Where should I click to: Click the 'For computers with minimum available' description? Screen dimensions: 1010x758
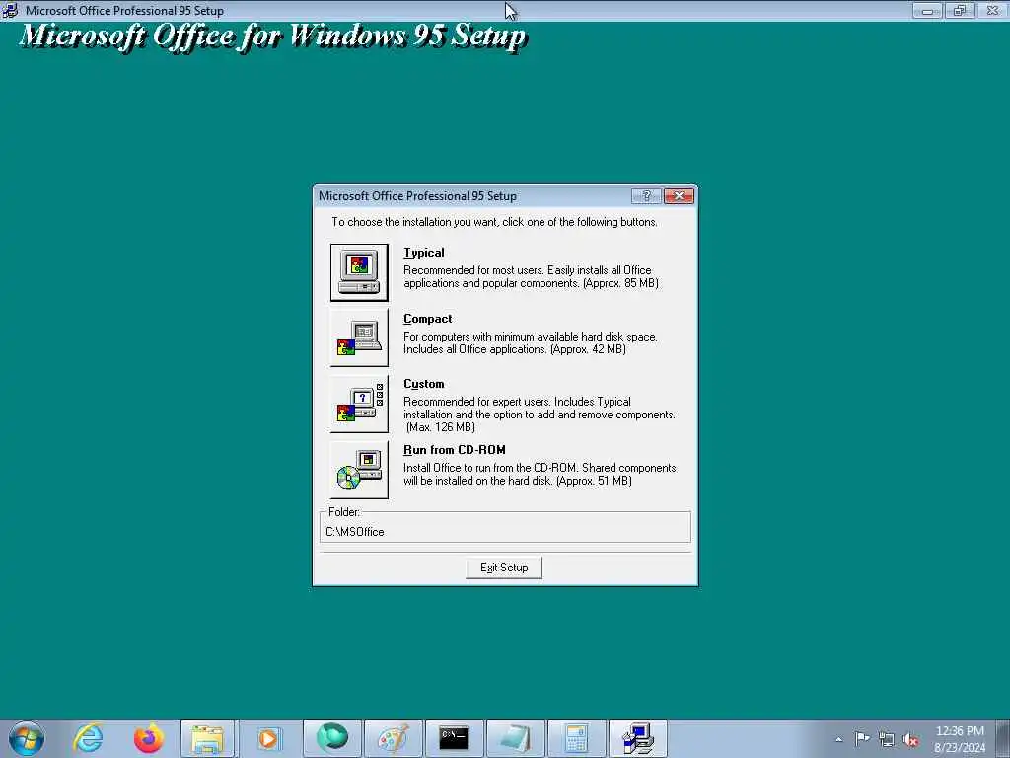(530, 342)
